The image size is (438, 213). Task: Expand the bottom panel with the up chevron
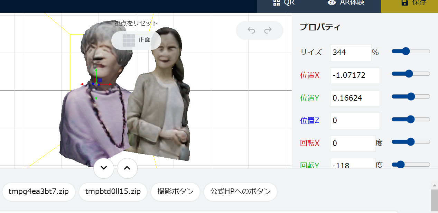(127, 168)
